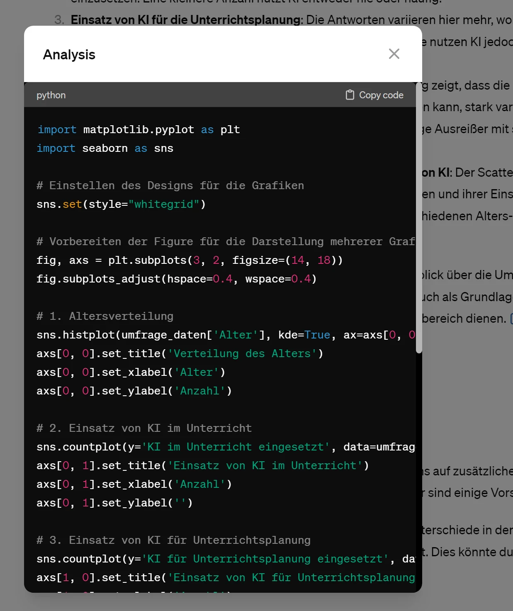Click the comment '# 3. Einsatz von KI für Unterrichtsplanung'

174,540
